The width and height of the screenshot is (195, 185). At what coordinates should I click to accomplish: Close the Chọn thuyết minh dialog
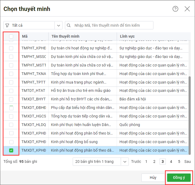coord(187,9)
